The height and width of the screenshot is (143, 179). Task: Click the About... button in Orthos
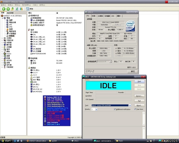(x=139, y=106)
